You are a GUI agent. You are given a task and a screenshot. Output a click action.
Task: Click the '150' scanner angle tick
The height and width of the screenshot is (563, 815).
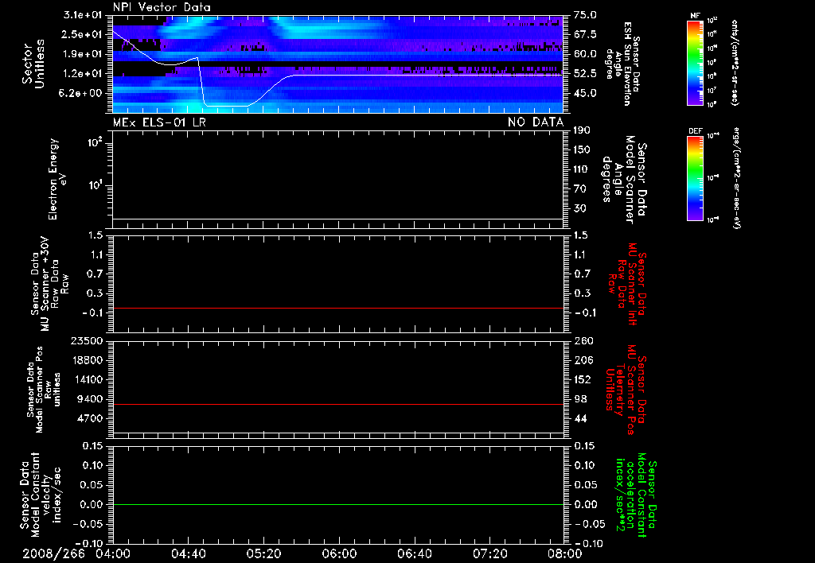(x=582, y=150)
